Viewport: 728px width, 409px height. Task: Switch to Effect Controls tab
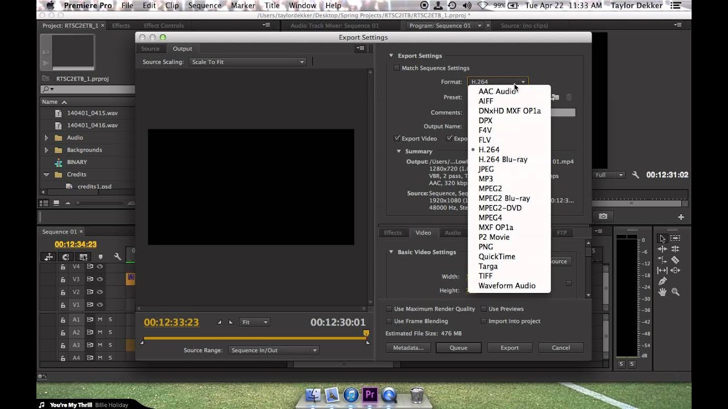[x=163, y=26]
